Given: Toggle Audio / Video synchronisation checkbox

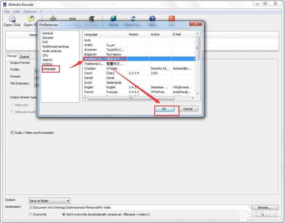Looking at the screenshot, I should point(12,133).
